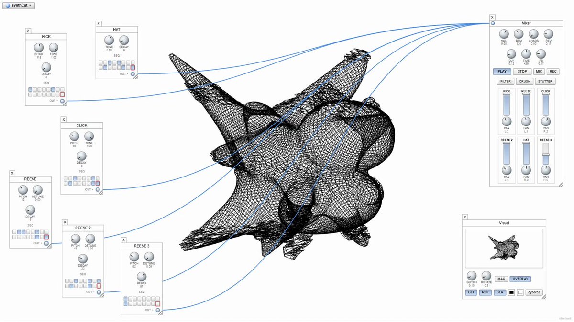Click the REC button in Mixer
The height and width of the screenshot is (322, 574).
tap(553, 71)
